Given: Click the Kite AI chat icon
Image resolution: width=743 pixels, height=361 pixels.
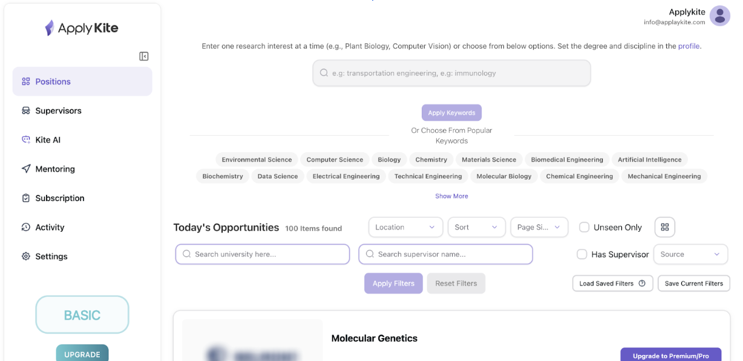Looking at the screenshot, I should 26,139.
